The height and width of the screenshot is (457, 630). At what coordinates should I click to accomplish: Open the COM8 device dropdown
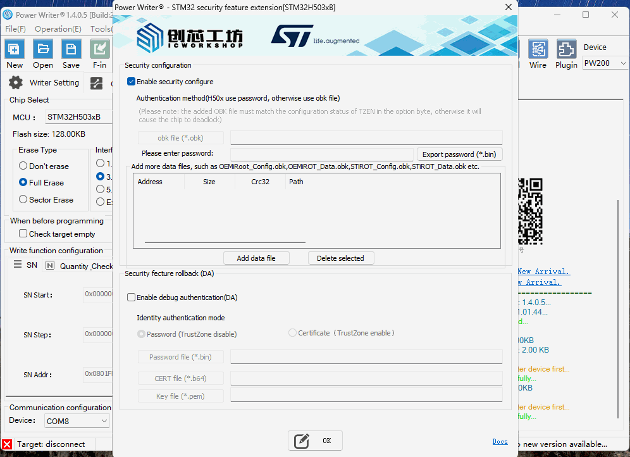(77, 421)
